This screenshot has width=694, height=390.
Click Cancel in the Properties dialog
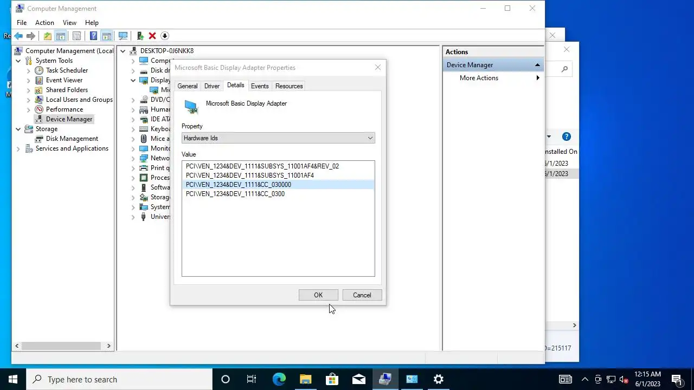tap(362, 295)
